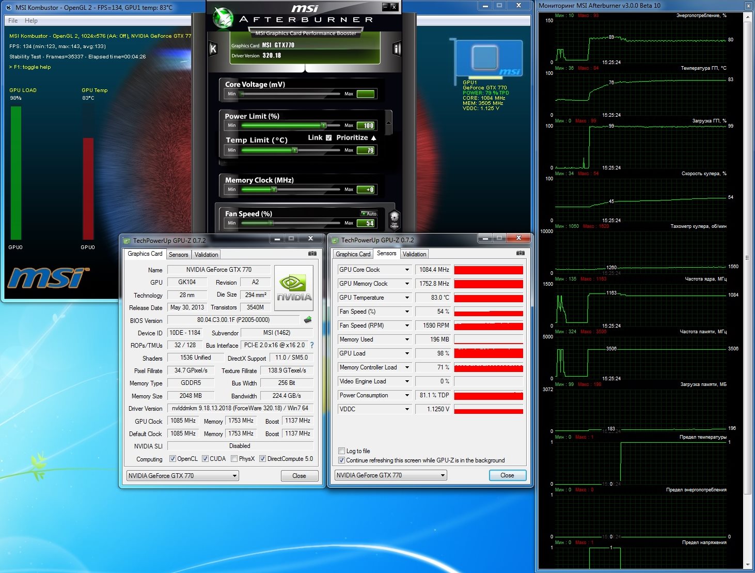This screenshot has height=573, width=755.
Task: Expand the Power Consumption sensor dropdown
Action: [407, 395]
